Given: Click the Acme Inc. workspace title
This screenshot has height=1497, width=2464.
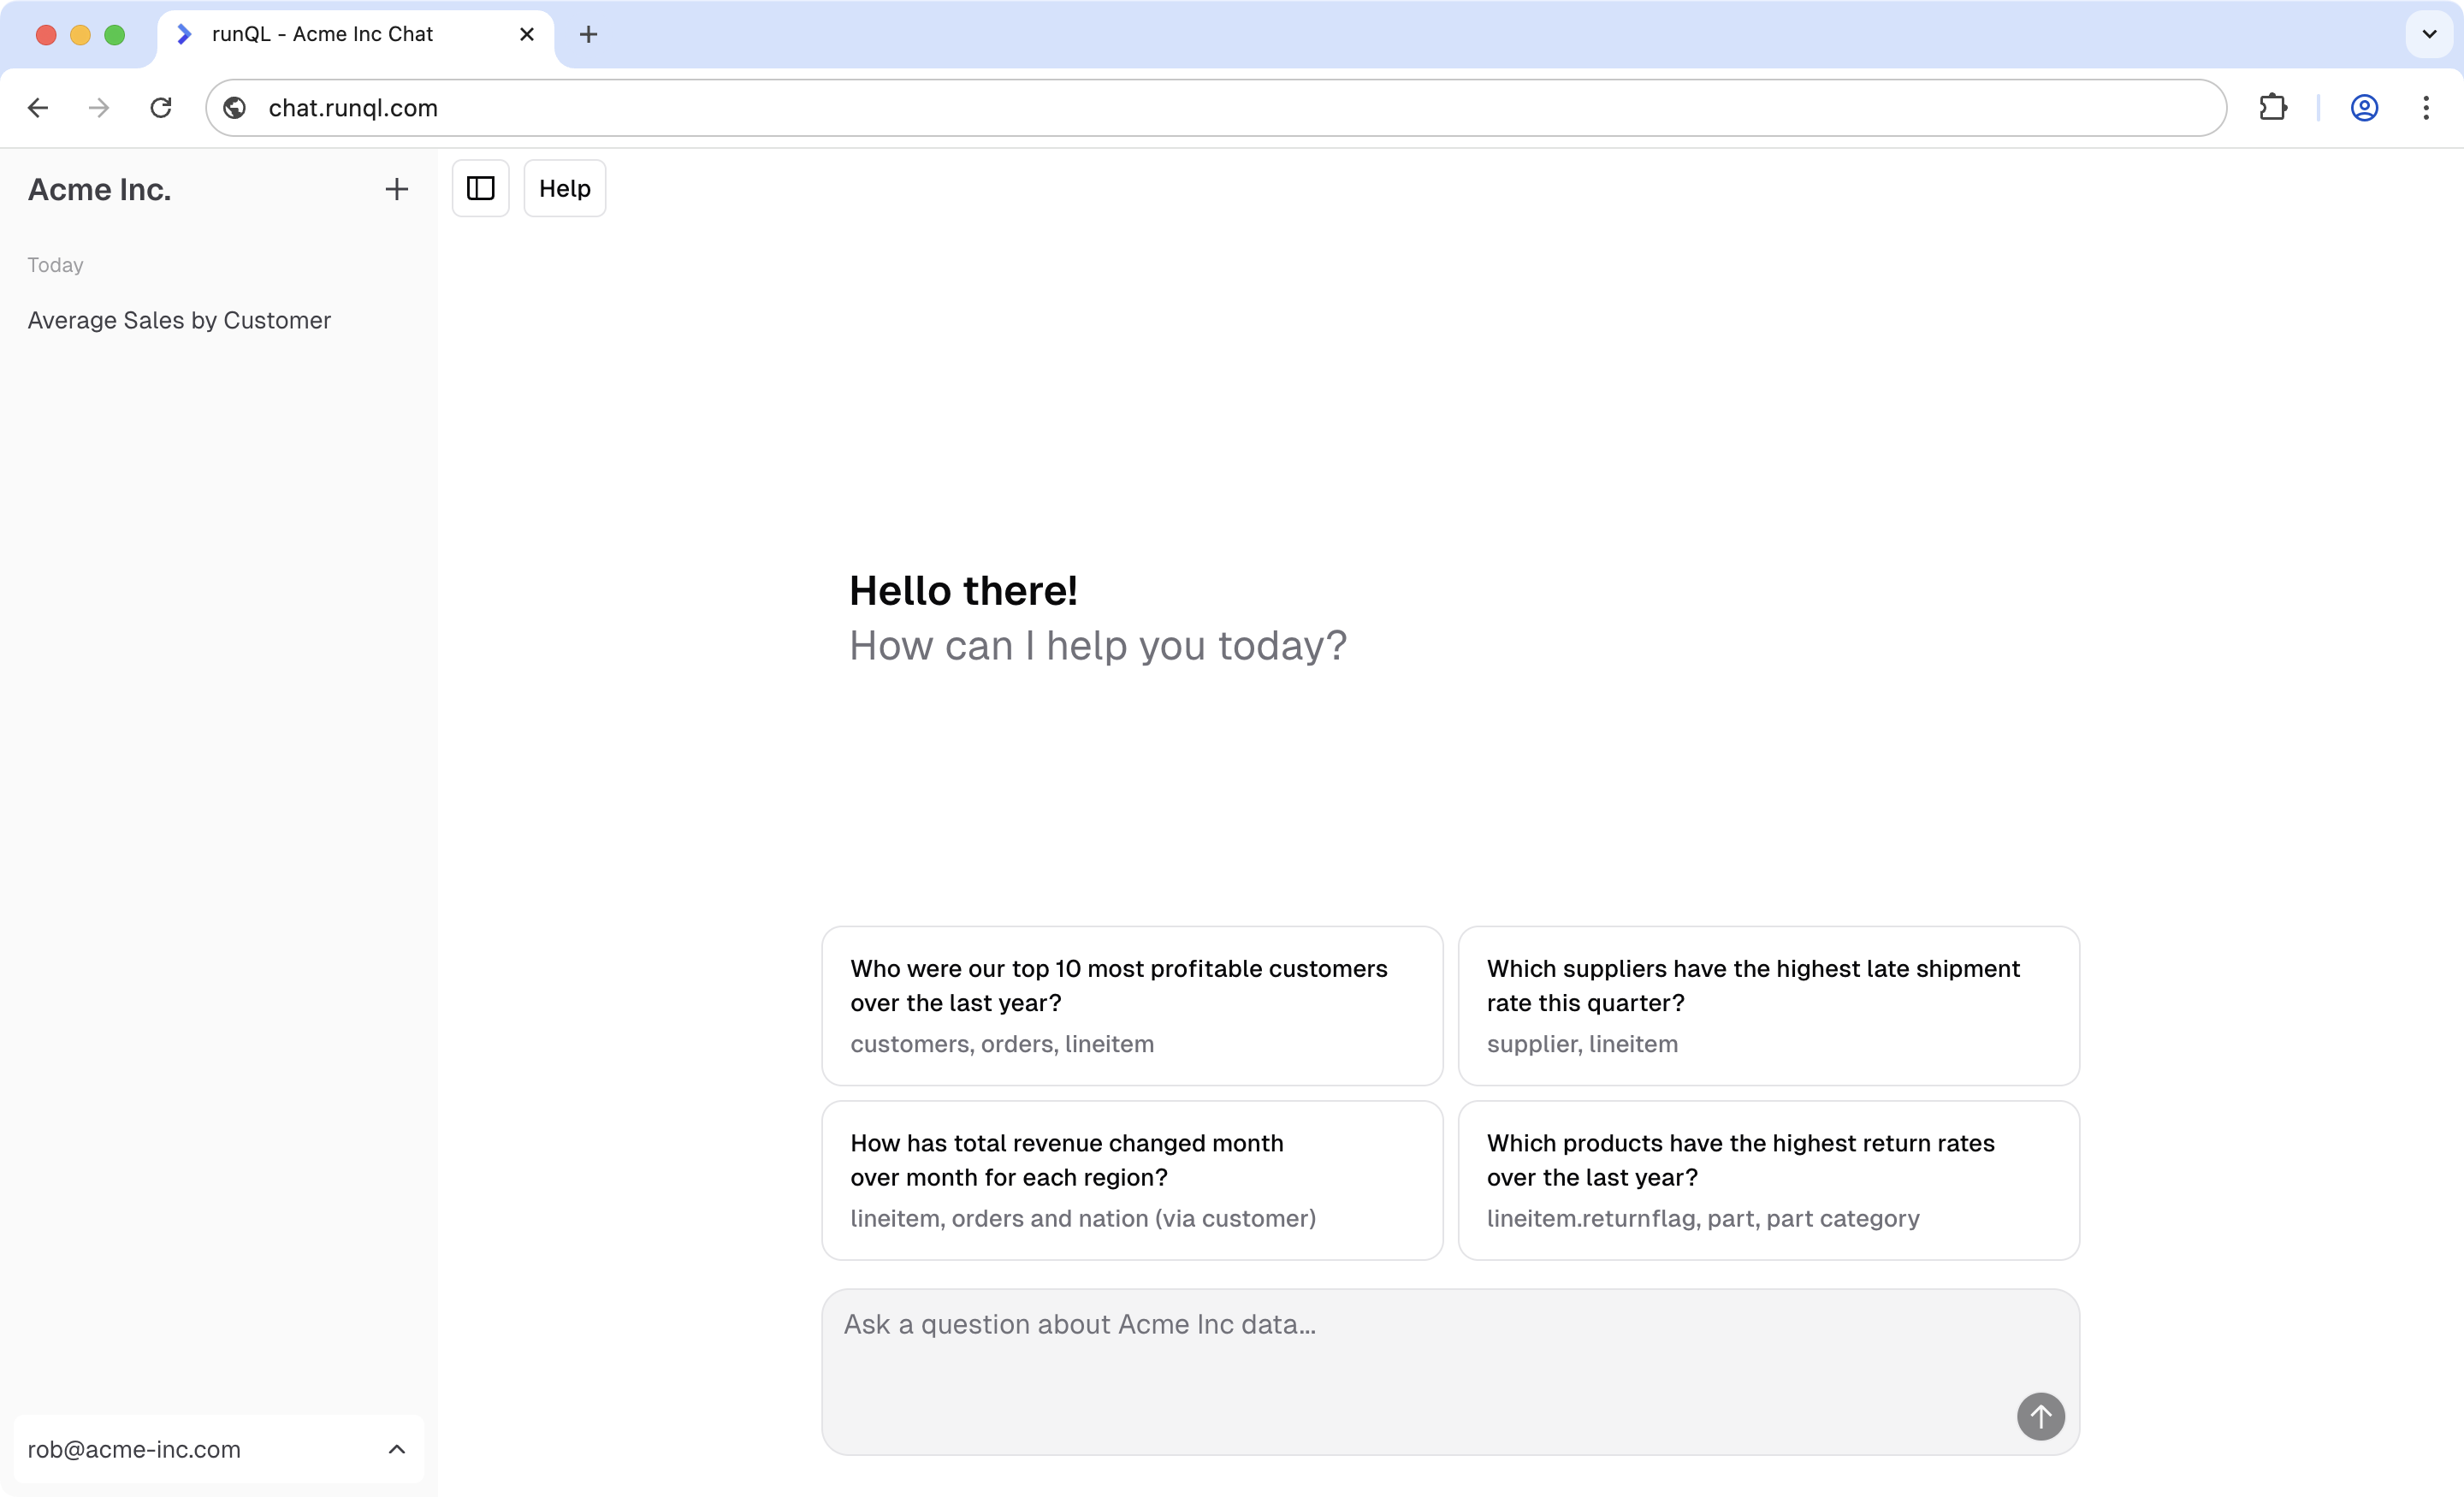Looking at the screenshot, I should pyautogui.click(x=99, y=189).
